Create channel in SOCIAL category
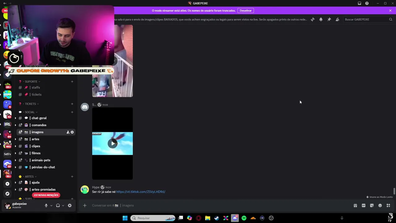 click(x=72, y=112)
